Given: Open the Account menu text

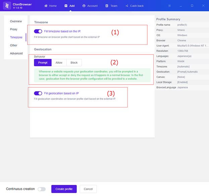Looking at the screenshot, I should click(92, 6).
